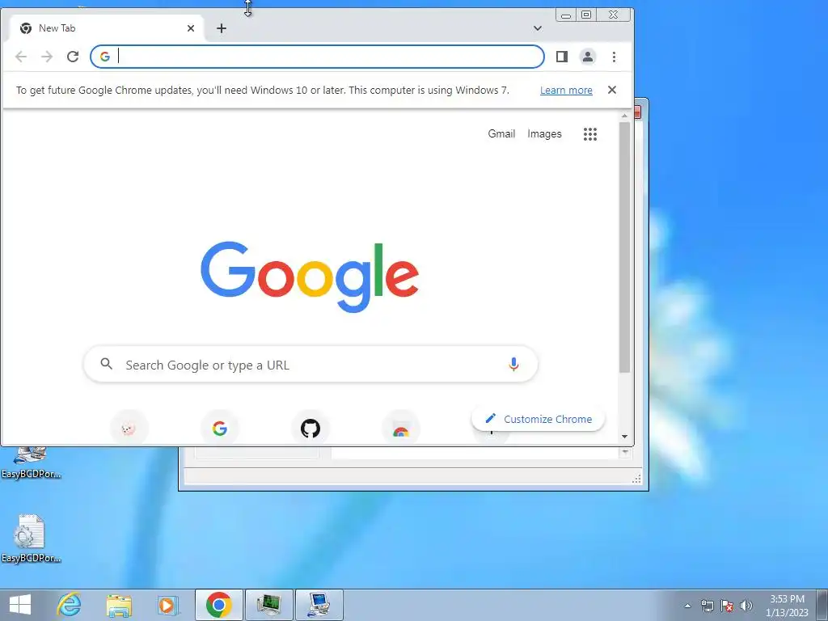Open the GitHub shortcut tile

[x=310, y=429]
